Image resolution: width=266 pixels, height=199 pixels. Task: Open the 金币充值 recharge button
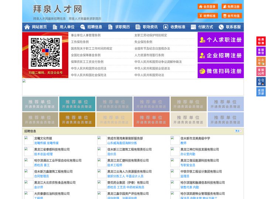click(232, 16)
